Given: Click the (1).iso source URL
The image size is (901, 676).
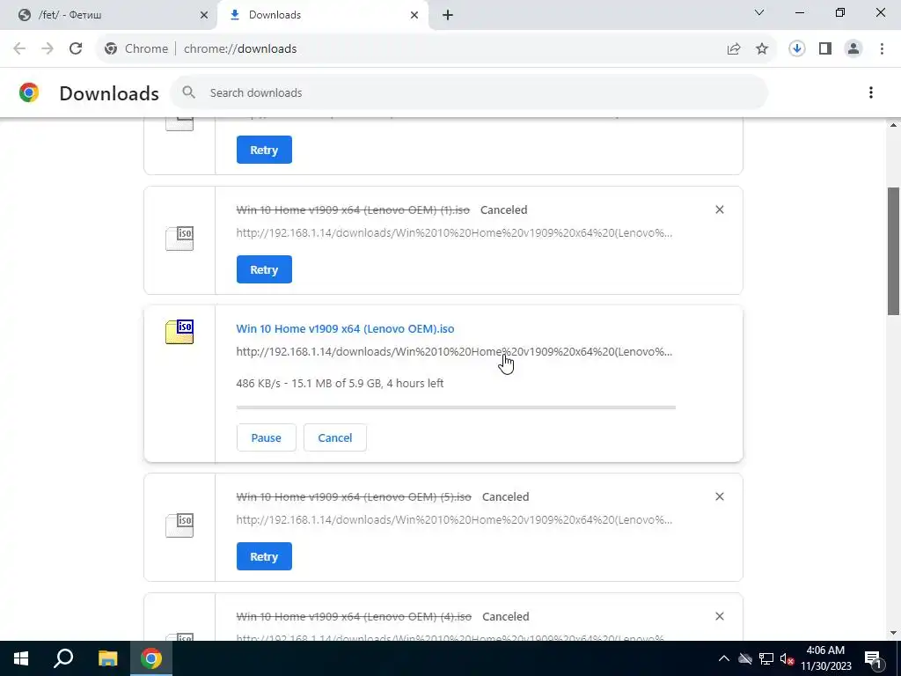Looking at the screenshot, I should [x=454, y=232].
